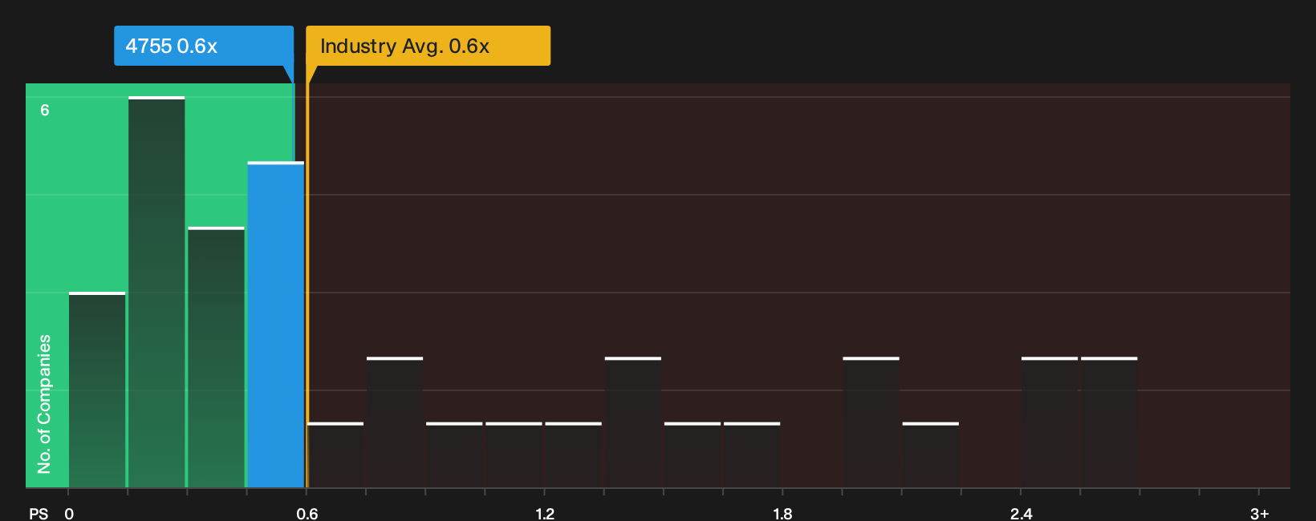Select the tallest green bar reaching 6 companies
Screen dimensions: 1316x521
[156, 292]
